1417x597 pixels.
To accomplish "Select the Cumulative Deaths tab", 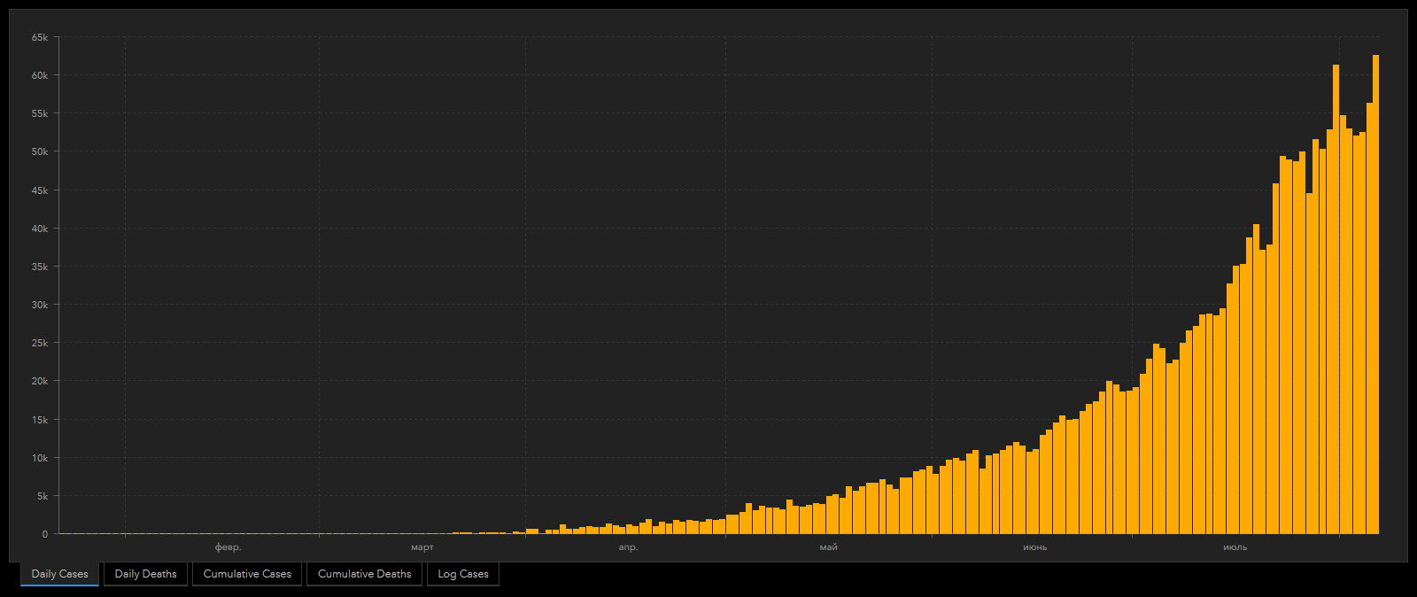I will pyautogui.click(x=364, y=574).
